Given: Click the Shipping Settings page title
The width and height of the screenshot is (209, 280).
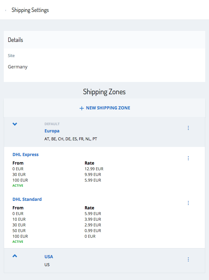Looking at the screenshot, I should [x=30, y=10].
